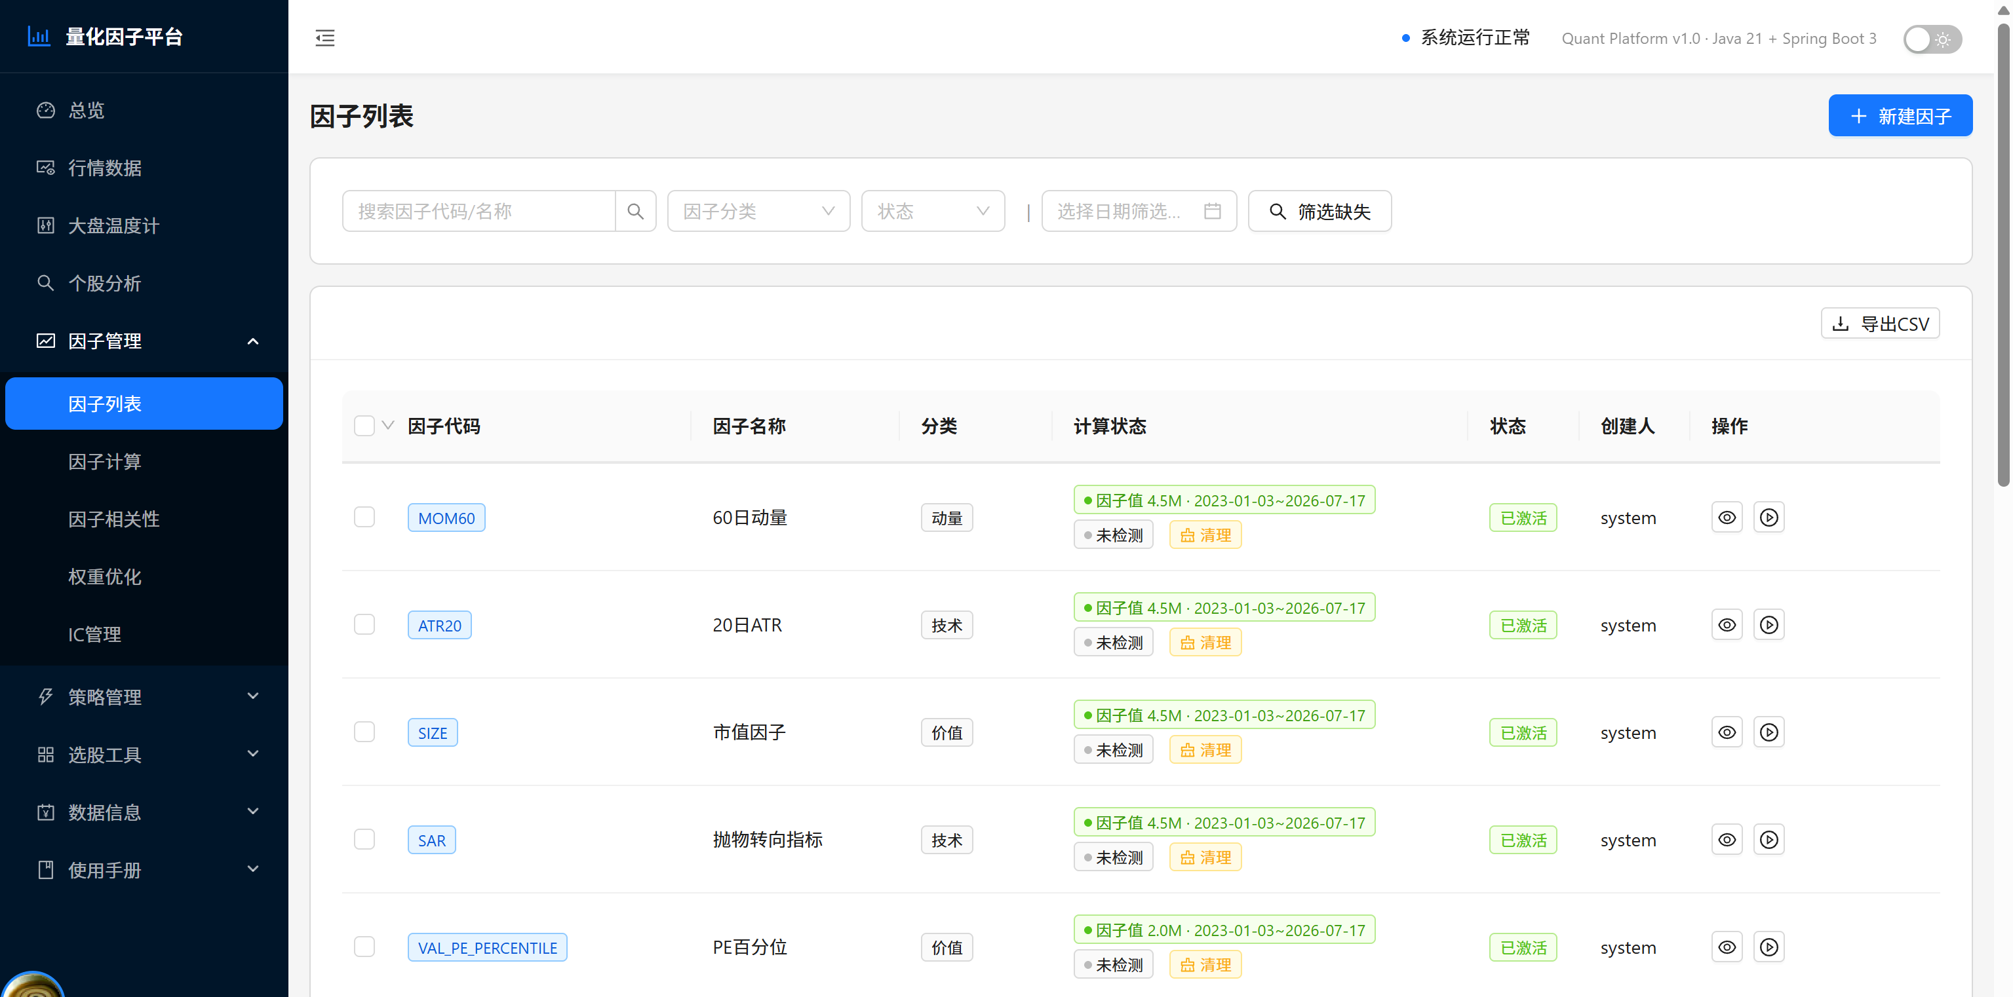Open the 因子计算 submenu item

[x=144, y=461]
